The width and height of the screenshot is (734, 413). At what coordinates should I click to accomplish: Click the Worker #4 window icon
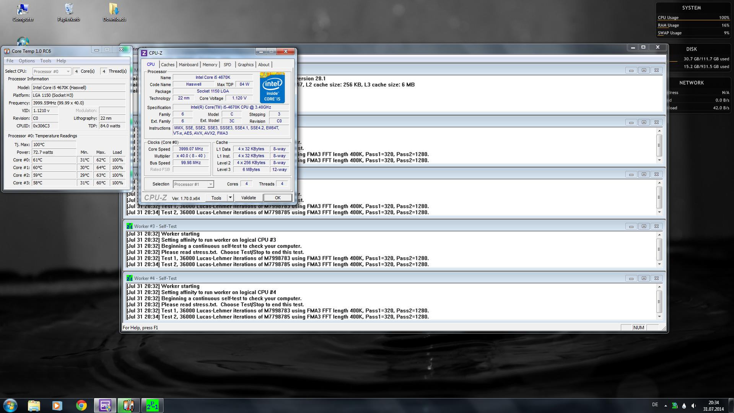pyautogui.click(x=130, y=278)
